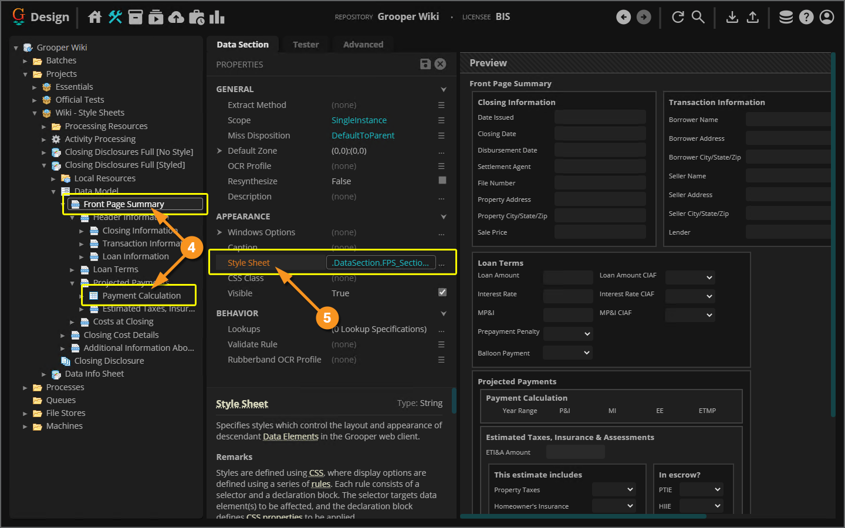Open the Loan Amount CIAF dropdown
Screen dimensions: 845x528
point(690,277)
